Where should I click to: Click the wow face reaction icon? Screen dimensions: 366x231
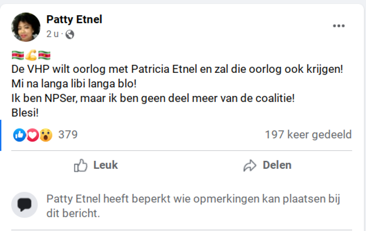click(45, 135)
